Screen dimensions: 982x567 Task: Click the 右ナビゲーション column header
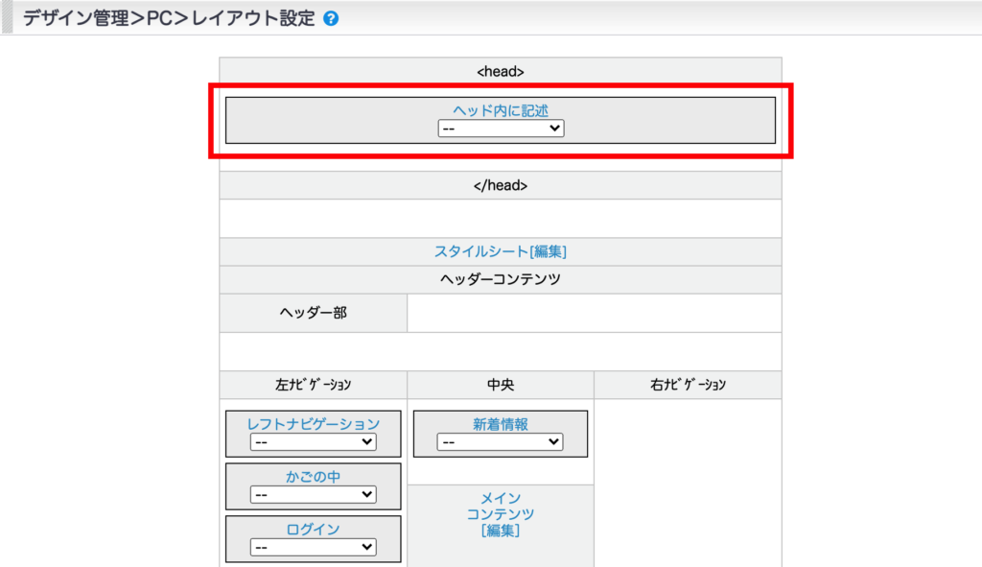(x=688, y=385)
